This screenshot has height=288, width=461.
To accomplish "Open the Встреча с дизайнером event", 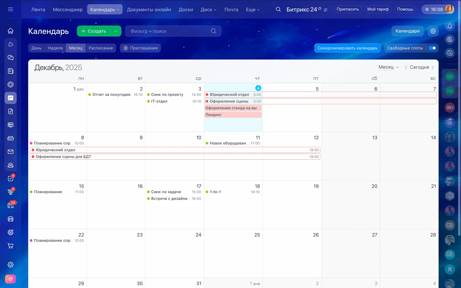I will 174,199.
